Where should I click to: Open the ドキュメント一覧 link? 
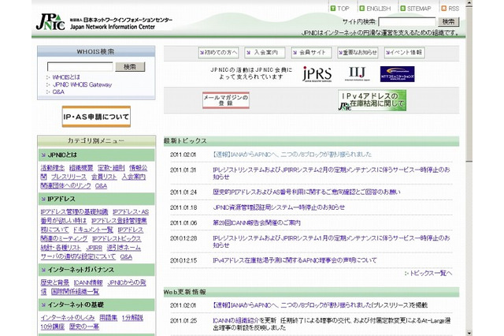[x=93, y=230]
